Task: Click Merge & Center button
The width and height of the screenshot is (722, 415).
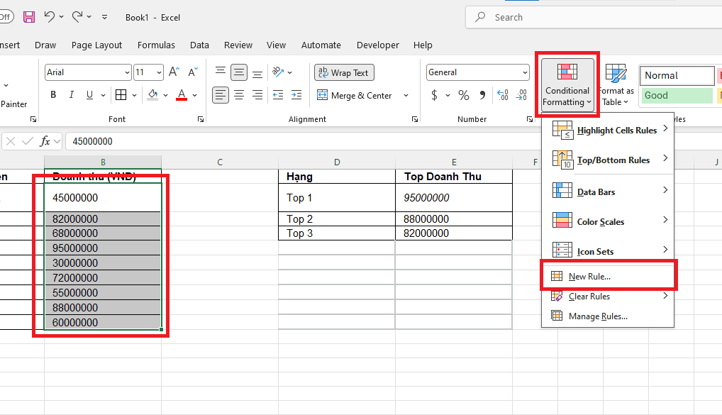Action: (355, 95)
